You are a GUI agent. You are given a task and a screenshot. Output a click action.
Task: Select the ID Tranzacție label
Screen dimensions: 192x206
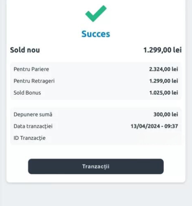point(29,138)
